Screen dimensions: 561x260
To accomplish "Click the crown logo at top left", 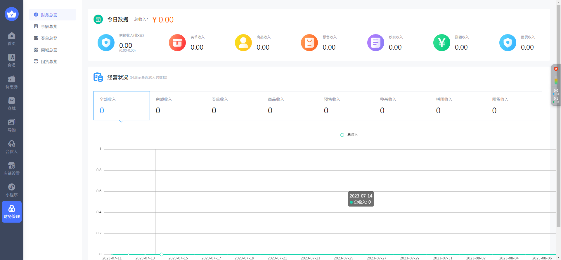I will (x=12, y=14).
